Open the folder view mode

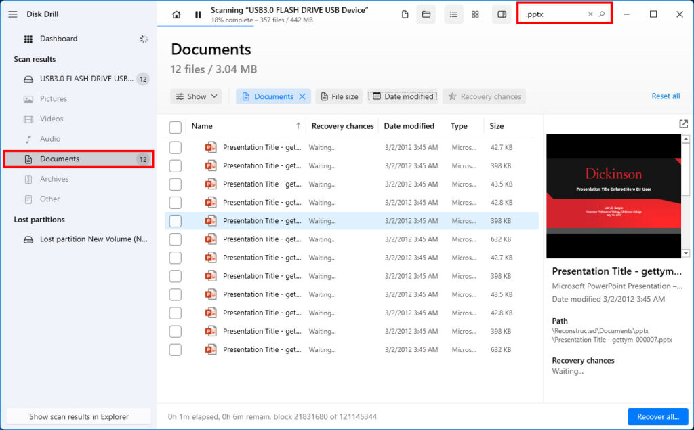click(x=426, y=14)
